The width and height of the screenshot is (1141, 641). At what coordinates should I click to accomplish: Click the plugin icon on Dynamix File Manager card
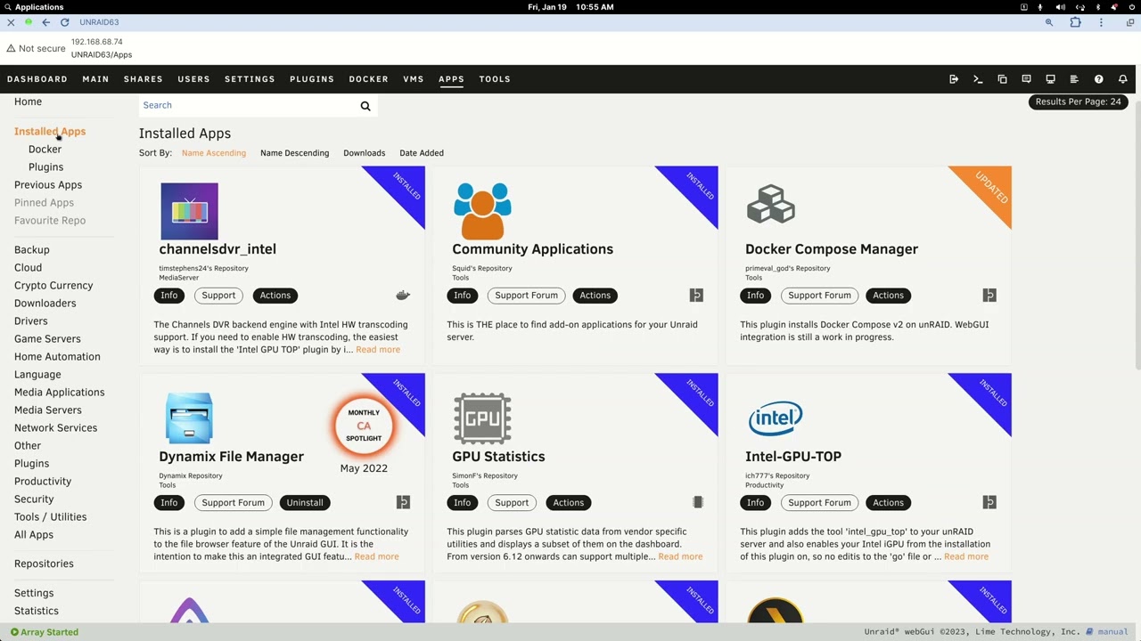pyautogui.click(x=403, y=503)
